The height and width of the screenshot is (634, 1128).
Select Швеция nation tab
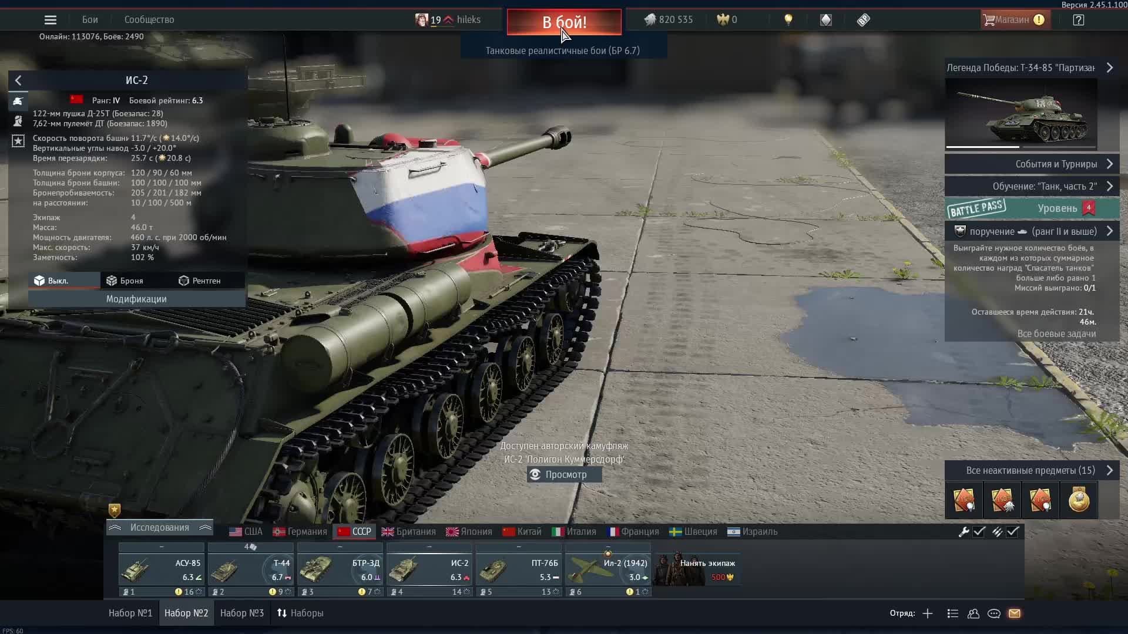[x=693, y=531]
